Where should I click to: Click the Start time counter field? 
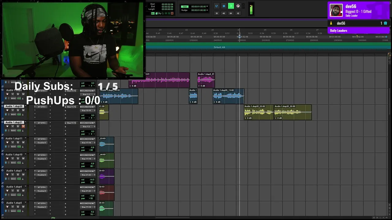(167, 4)
